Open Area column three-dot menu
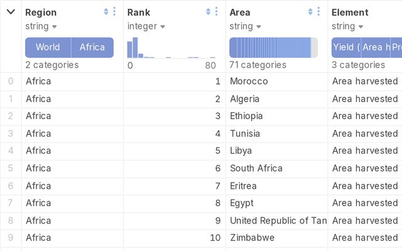The height and width of the screenshot is (251, 402). click(318, 11)
